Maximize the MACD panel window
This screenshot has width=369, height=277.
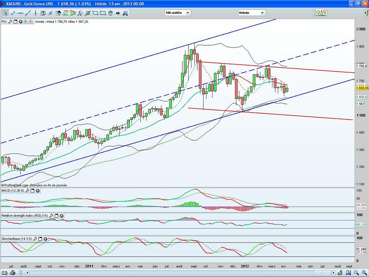point(33,191)
